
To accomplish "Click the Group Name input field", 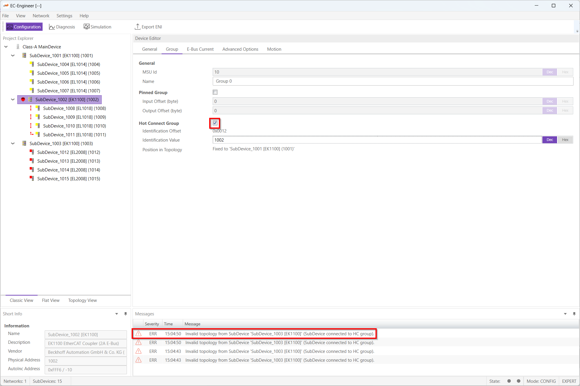I will point(393,81).
